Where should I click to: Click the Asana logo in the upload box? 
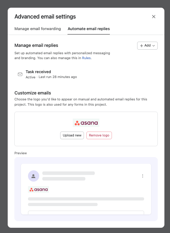86,123
